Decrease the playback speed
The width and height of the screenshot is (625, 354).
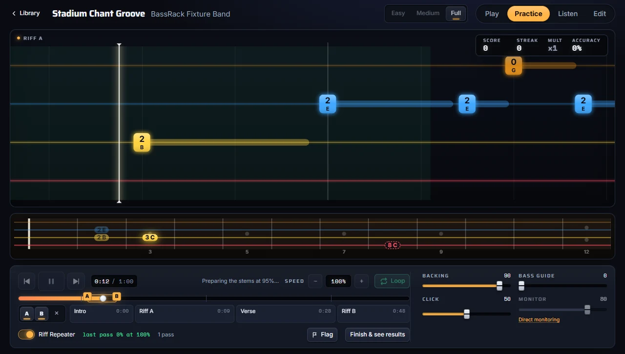coord(315,281)
